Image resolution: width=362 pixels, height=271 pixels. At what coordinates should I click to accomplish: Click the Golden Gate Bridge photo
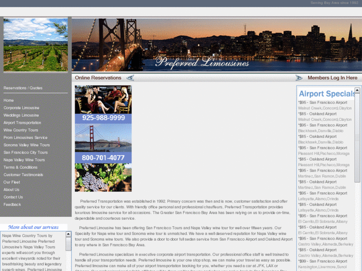tap(103, 138)
